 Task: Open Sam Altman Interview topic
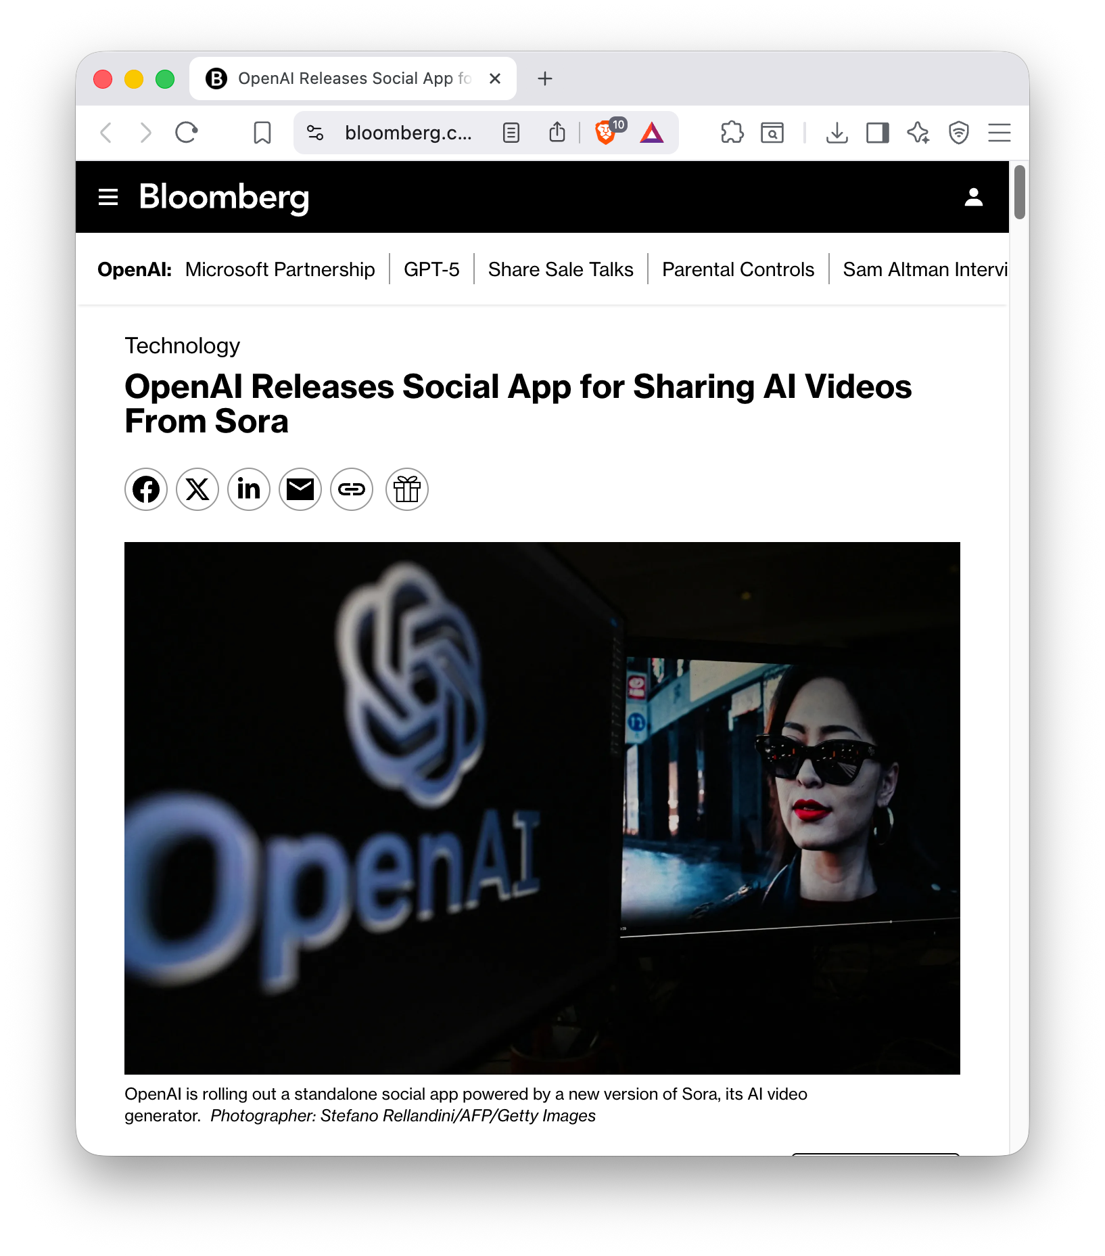tap(925, 269)
